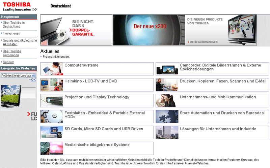
Task: Open the Pressemitteilungen link
Action: tap(56, 57)
